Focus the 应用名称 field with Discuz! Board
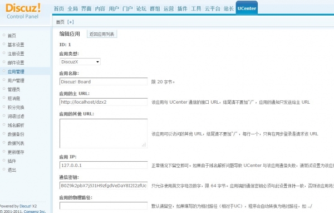The height and width of the screenshot is (213, 334). coord(104,81)
